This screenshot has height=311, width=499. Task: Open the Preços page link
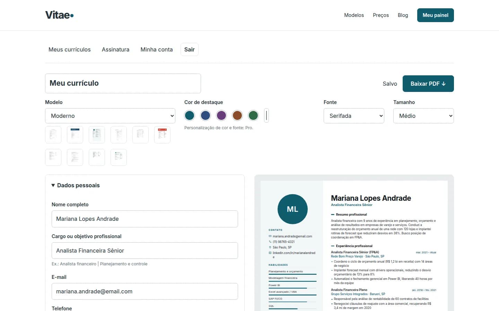coord(381,15)
